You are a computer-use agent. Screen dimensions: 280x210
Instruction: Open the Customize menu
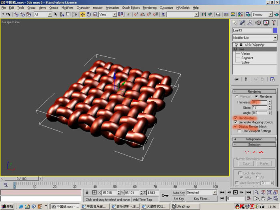click(166, 8)
